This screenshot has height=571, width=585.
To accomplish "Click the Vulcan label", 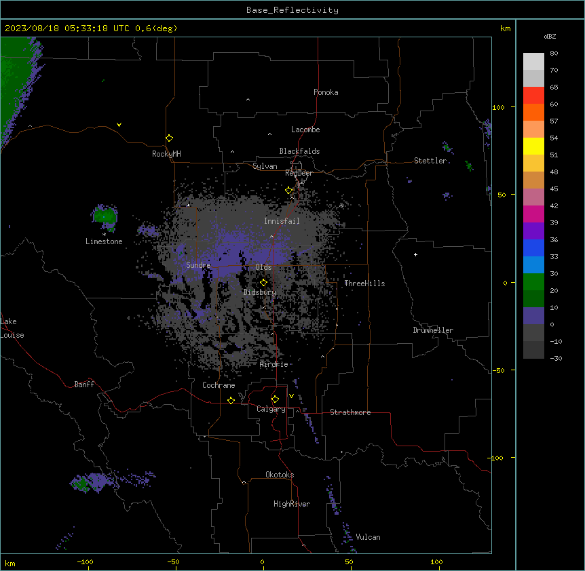I will point(369,537).
